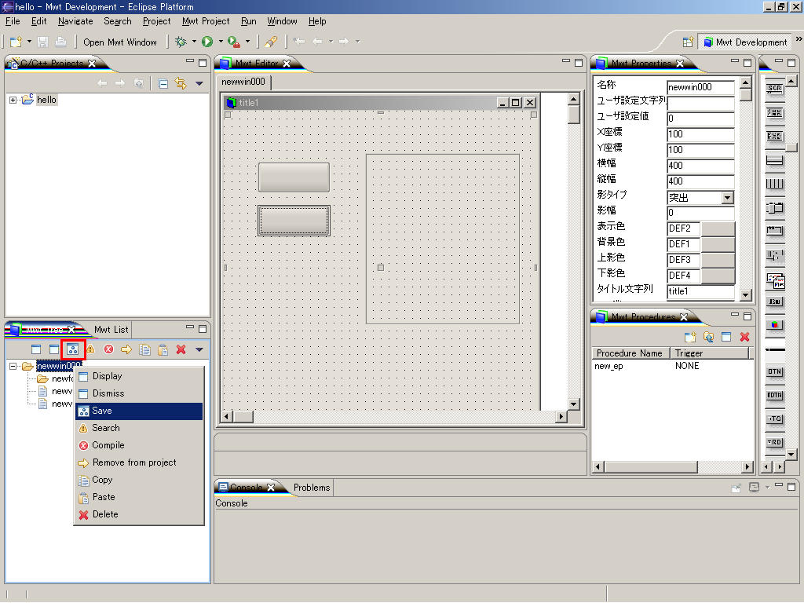The width and height of the screenshot is (804, 603).
Task: Pick the colored cube widget in the palette
Action: click(775, 324)
